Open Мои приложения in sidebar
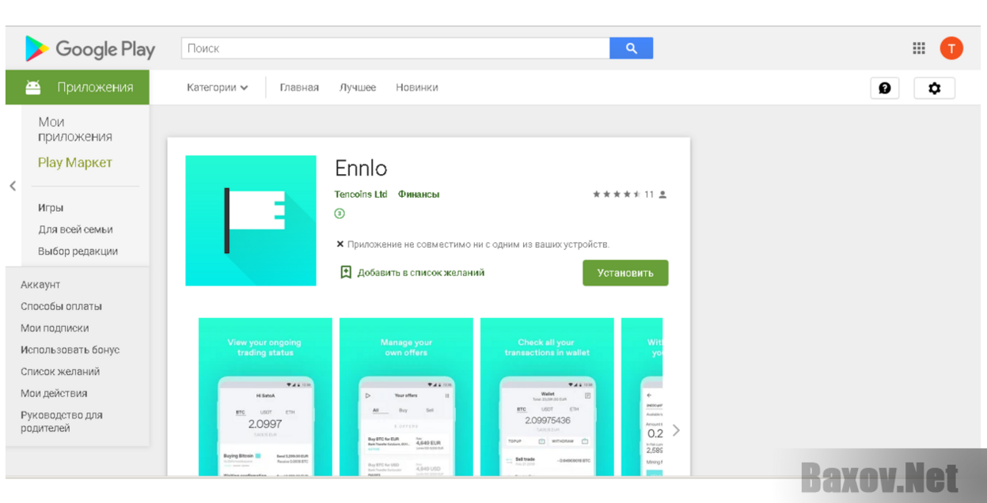This screenshot has width=987, height=503. point(75,129)
